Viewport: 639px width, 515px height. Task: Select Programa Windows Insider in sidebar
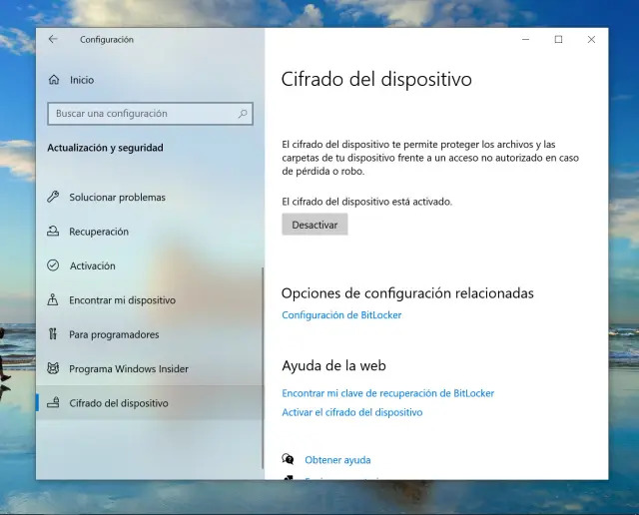[x=129, y=369]
